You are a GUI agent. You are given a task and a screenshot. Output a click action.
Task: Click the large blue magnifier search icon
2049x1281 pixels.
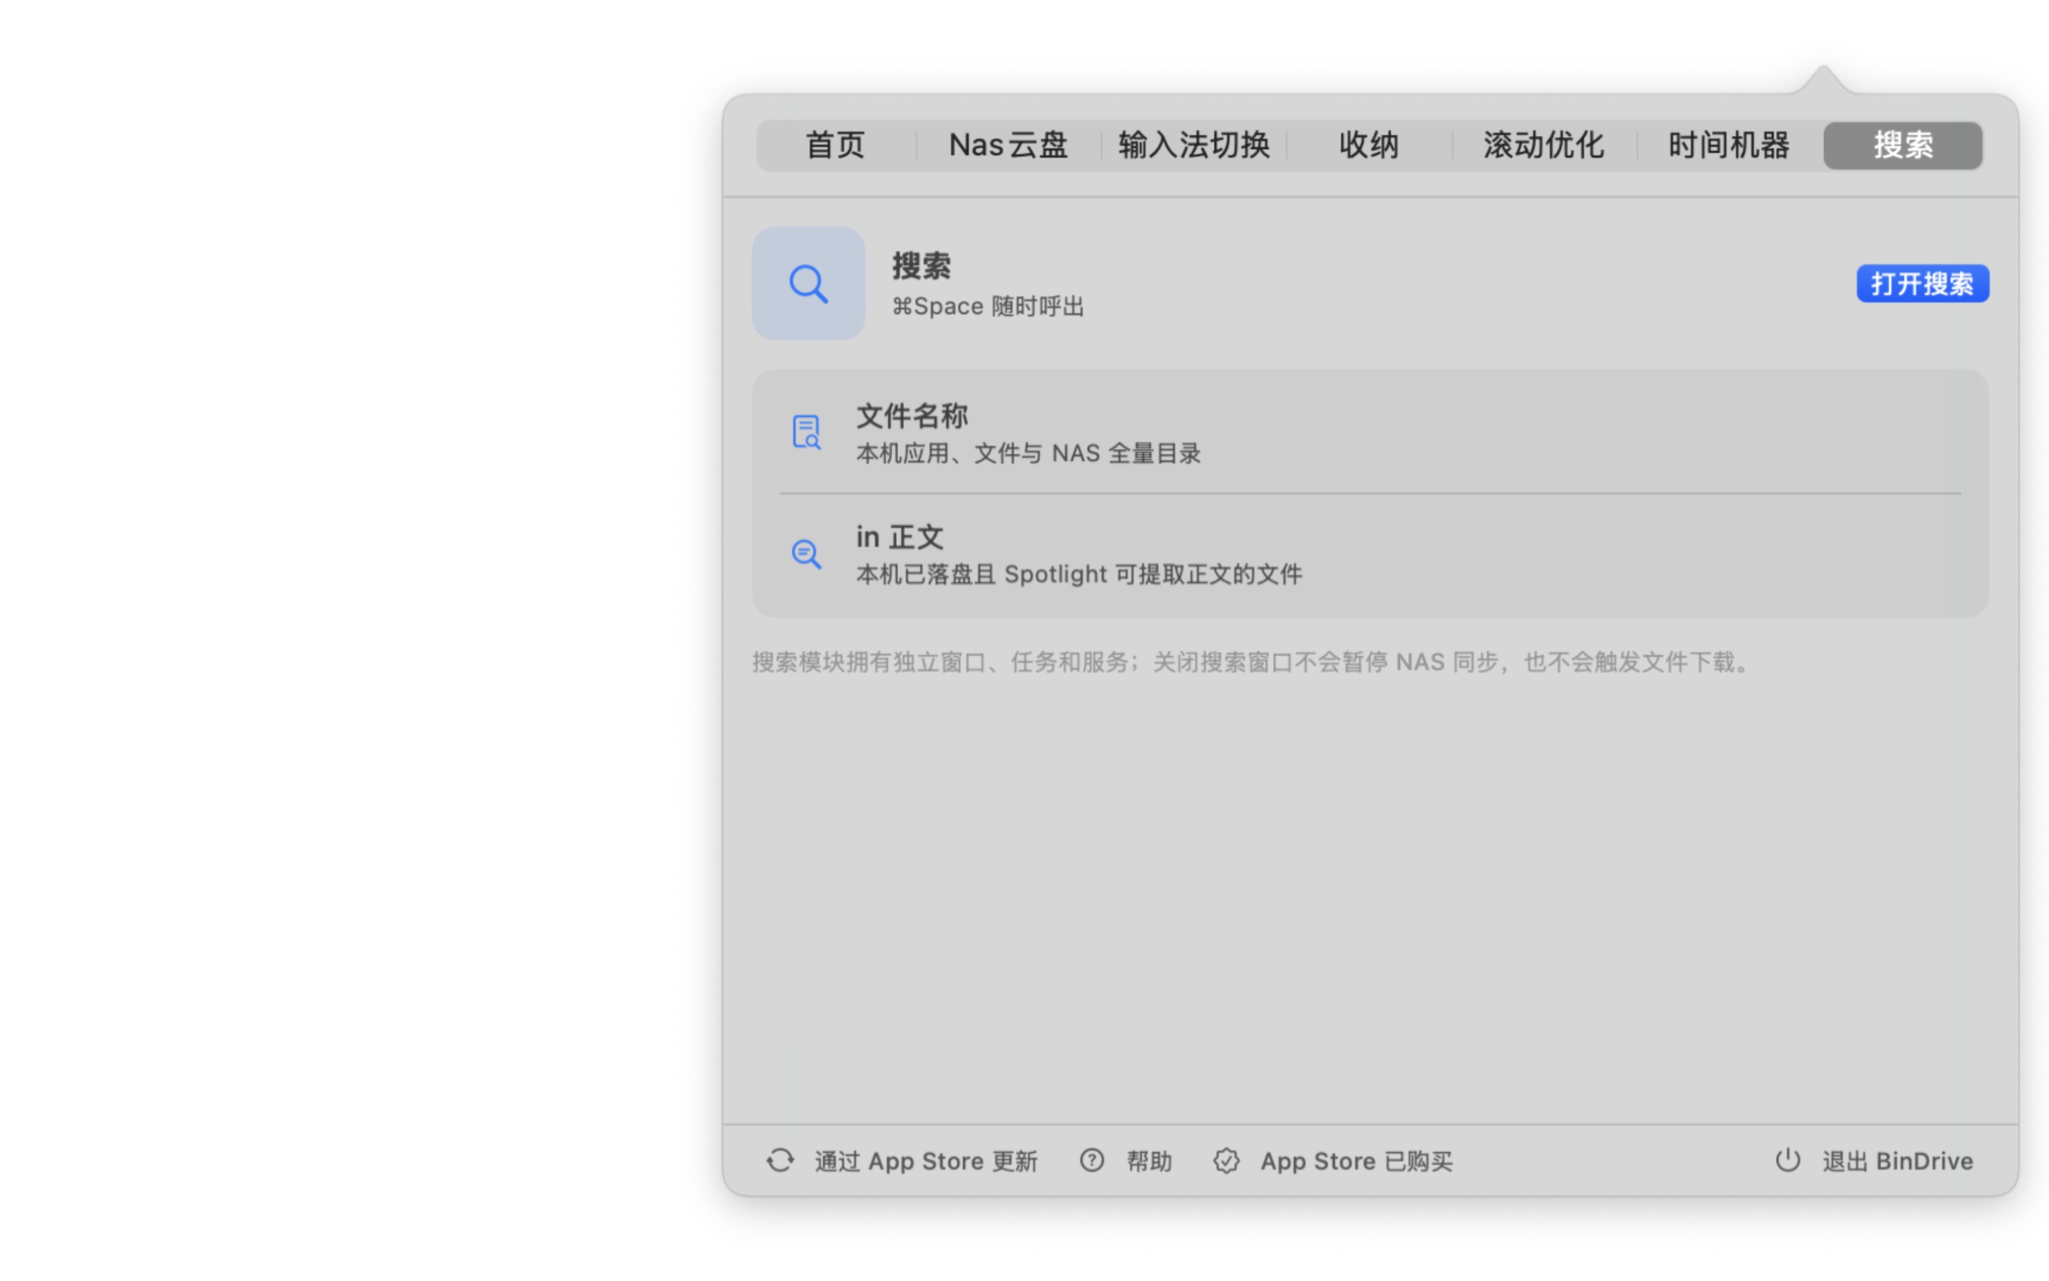click(x=808, y=284)
